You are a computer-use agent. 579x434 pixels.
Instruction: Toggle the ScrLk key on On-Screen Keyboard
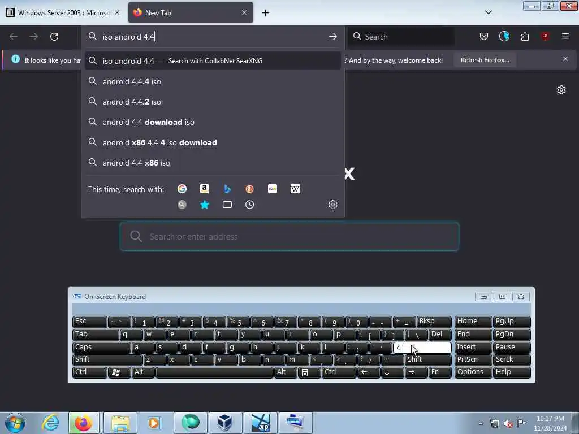coord(512,360)
